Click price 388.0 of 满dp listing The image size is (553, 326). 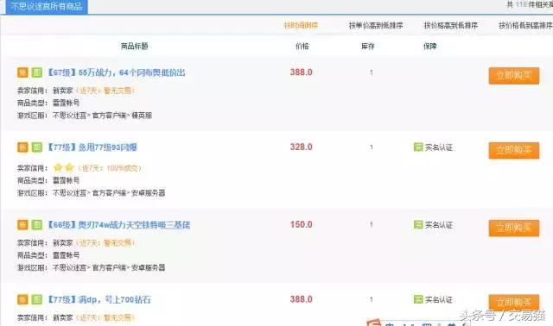tap(302, 299)
